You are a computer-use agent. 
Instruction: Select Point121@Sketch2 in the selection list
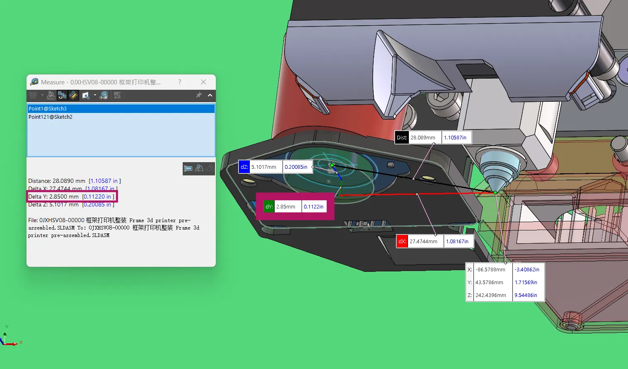tap(121, 117)
